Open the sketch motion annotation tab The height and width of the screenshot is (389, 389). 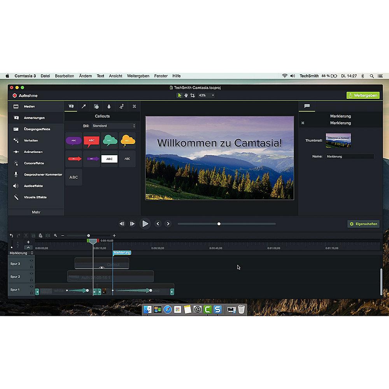[121, 106]
